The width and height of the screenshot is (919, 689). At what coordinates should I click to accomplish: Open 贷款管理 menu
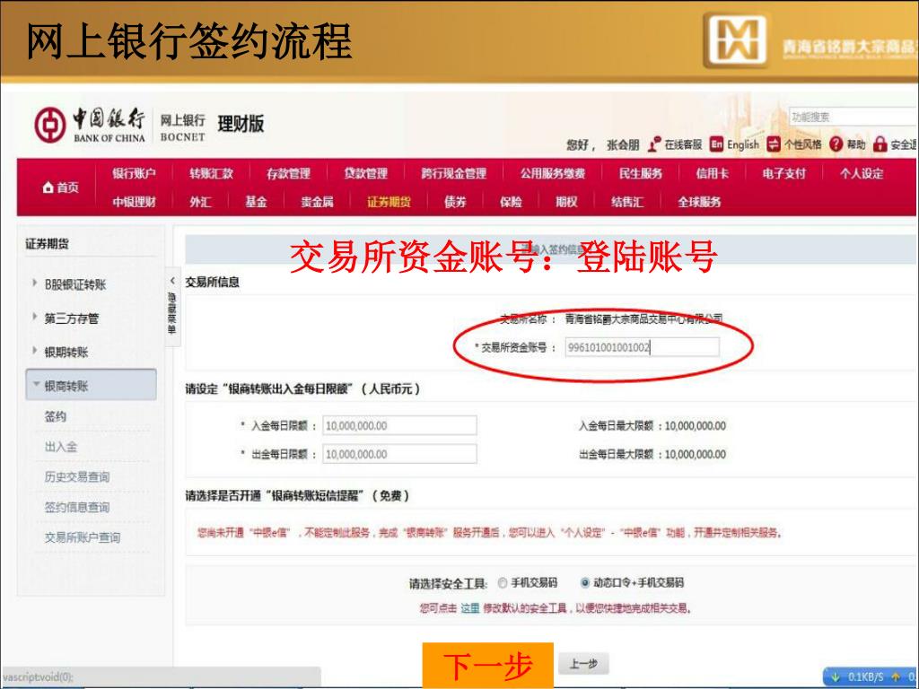(x=366, y=173)
